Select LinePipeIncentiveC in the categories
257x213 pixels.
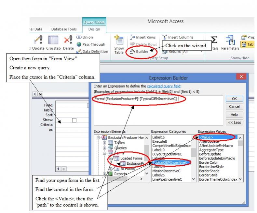167,179
